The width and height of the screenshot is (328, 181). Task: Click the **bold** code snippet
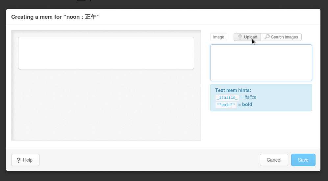tap(226, 105)
